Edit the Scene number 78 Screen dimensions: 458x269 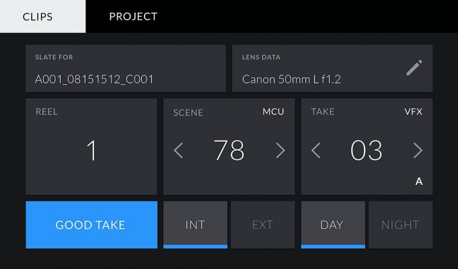coord(229,151)
